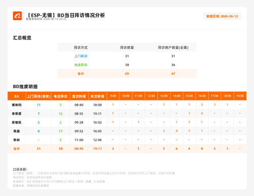Click the last-visit time '12:06'
The height and width of the screenshot is (196, 254).
click(x=98, y=140)
